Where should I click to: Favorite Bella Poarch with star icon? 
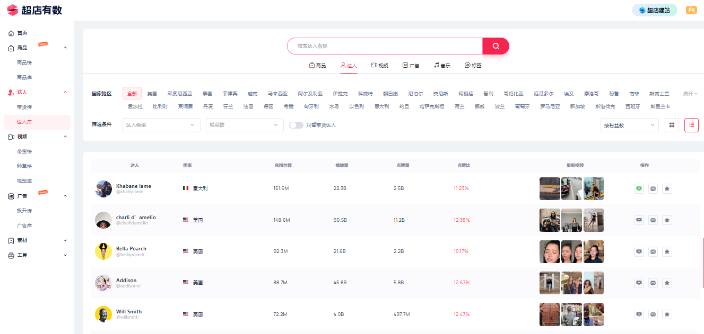pyautogui.click(x=667, y=251)
